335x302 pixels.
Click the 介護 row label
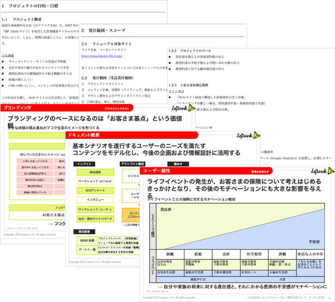[282, 279]
